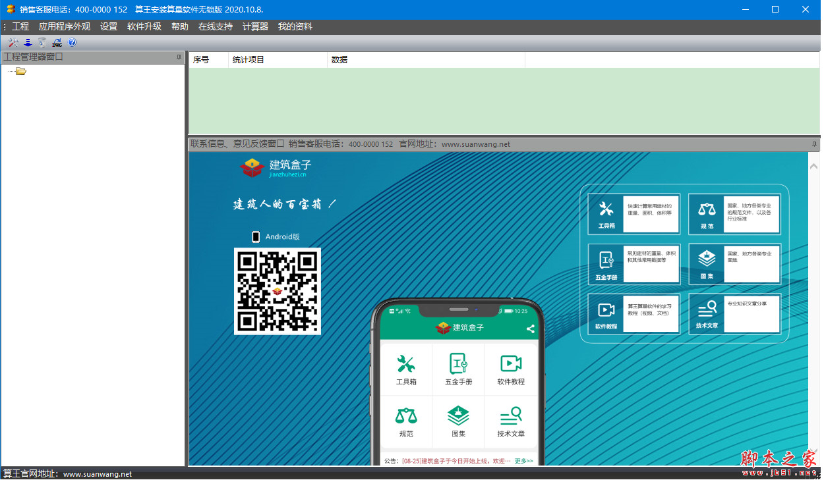Select the open folder node in the project tree
This screenshot has width=824, height=480.
pos(21,71)
